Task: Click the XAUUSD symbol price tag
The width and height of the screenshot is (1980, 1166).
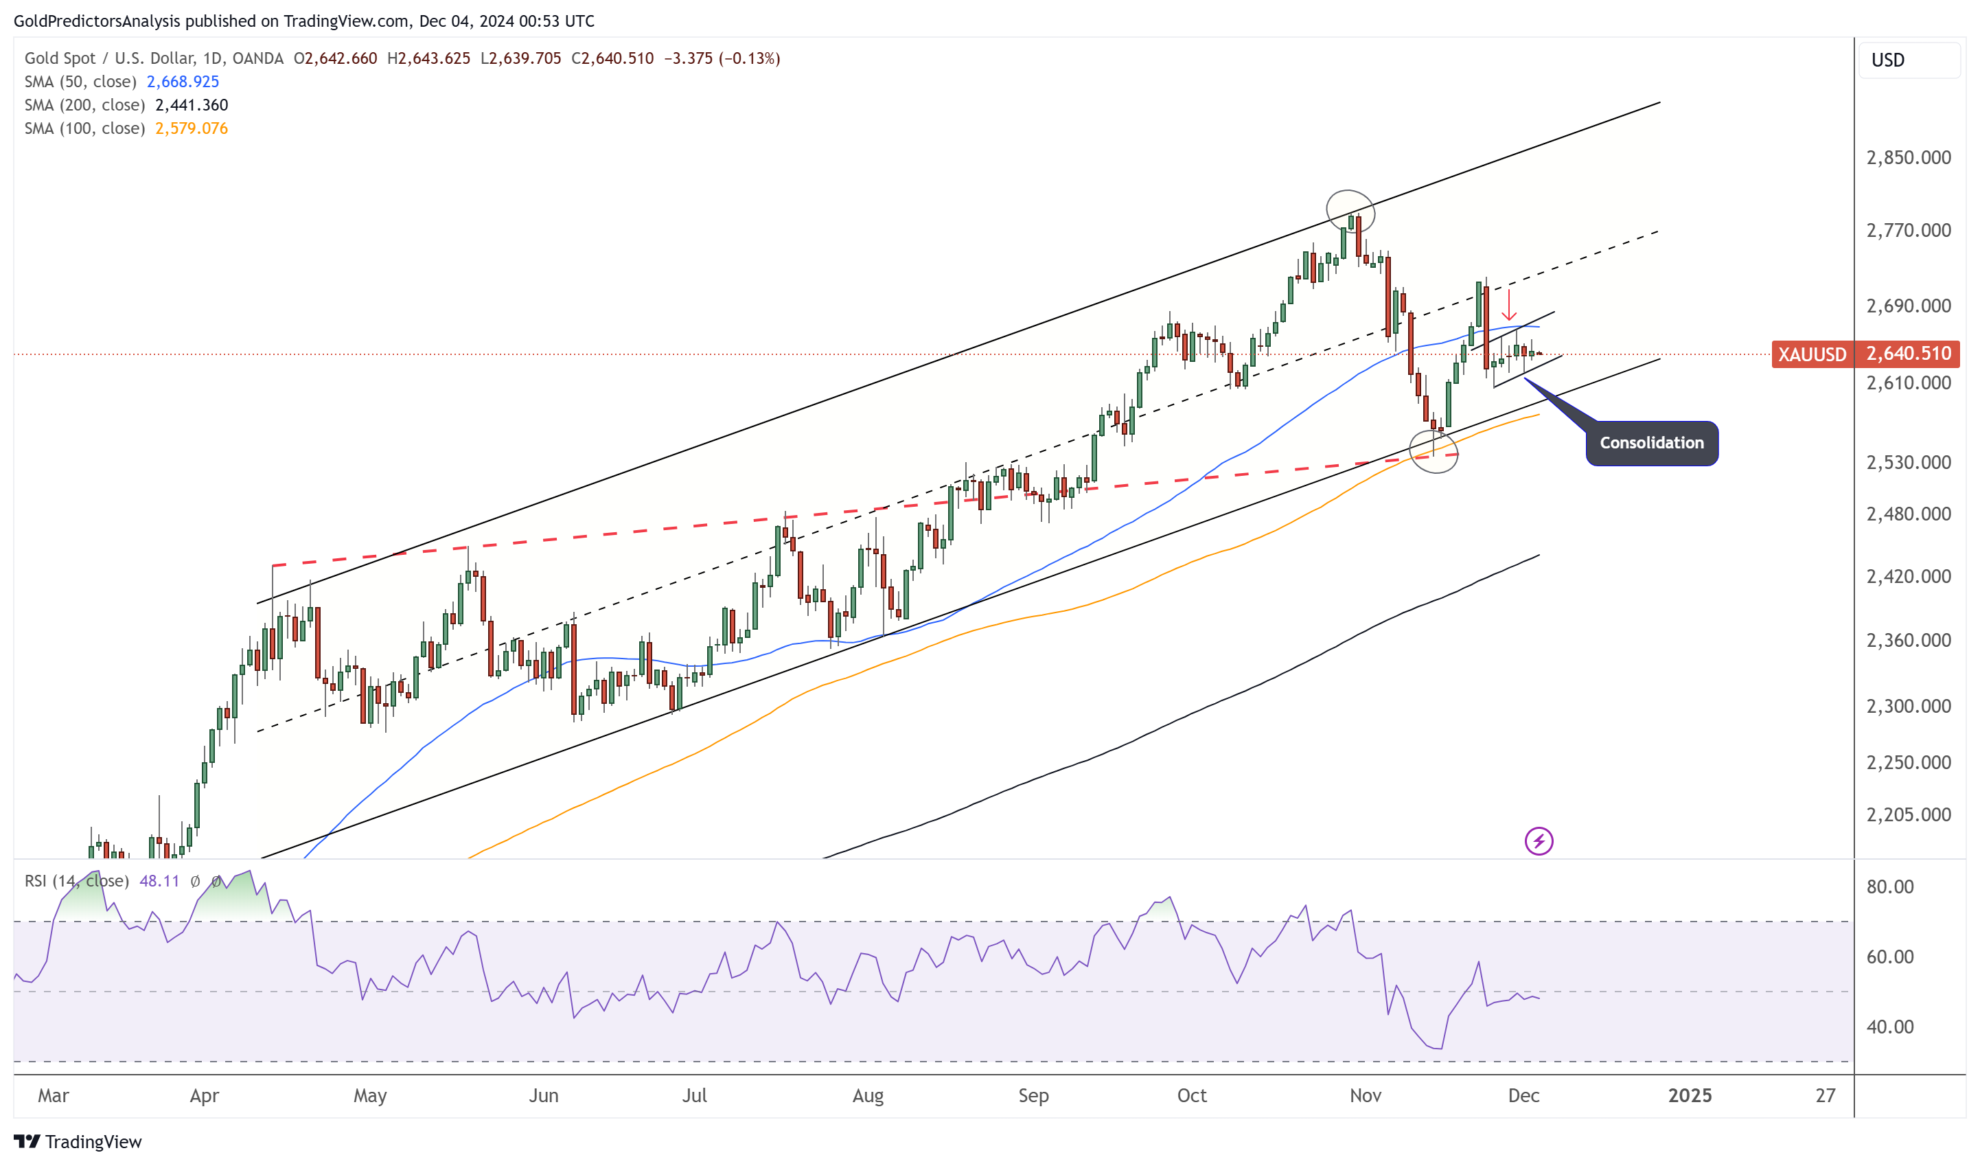Action: pyautogui.click(x=1812, y=354)
